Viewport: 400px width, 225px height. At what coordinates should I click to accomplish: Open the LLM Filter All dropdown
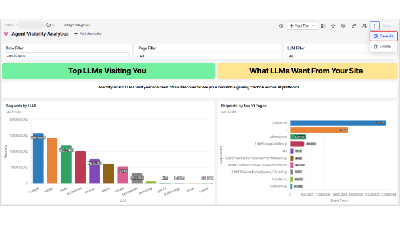click(341, 56)
